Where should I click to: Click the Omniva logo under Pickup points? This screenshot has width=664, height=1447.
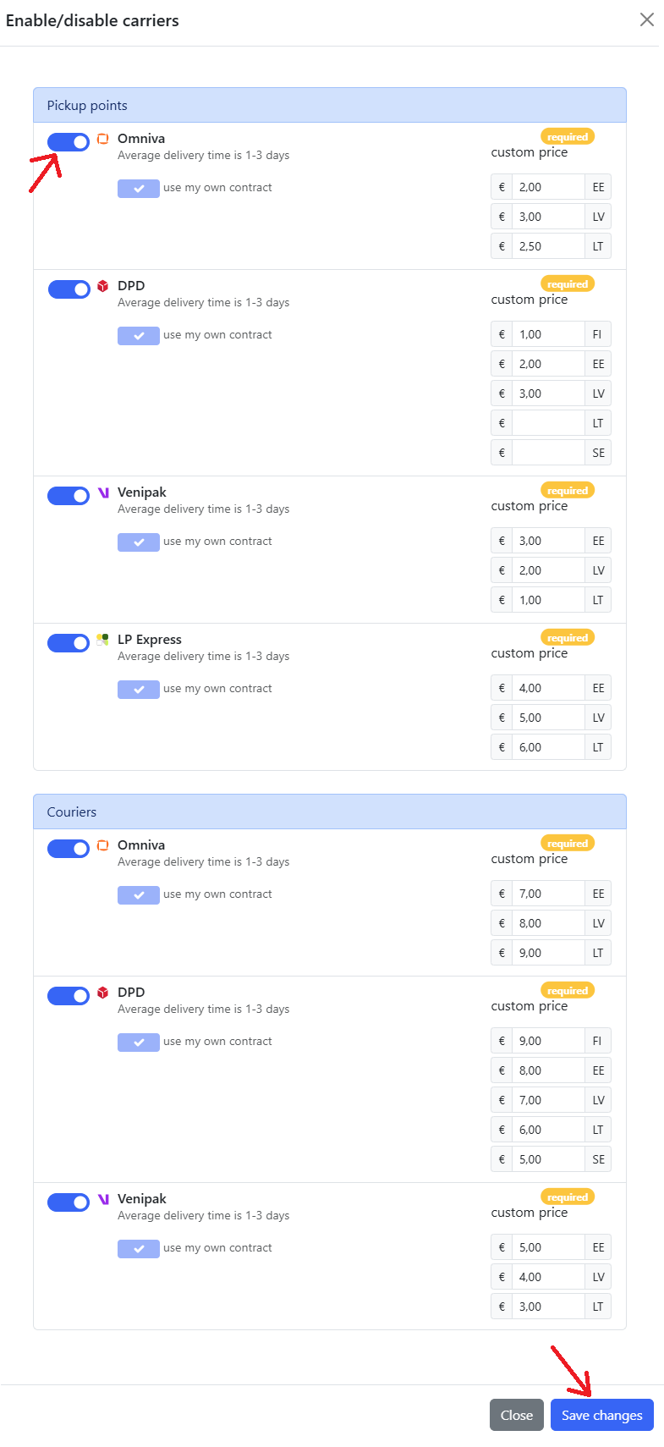click(103, 139)
